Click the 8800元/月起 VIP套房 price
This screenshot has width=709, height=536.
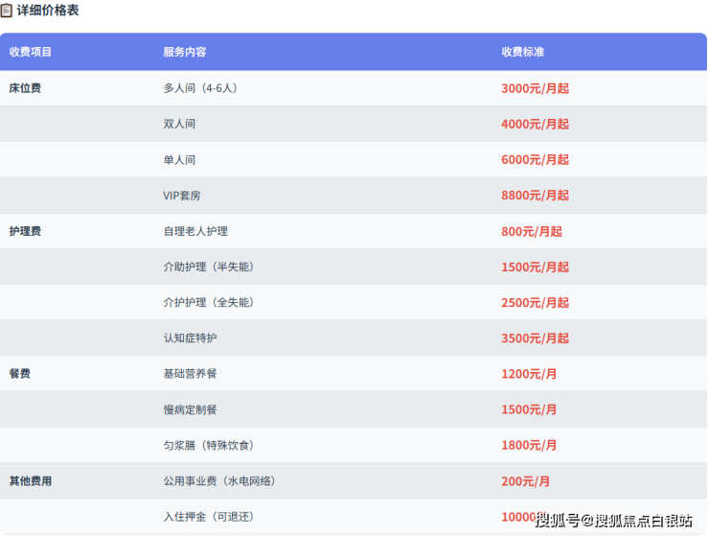pyautogui.click(x=535, y=196)
